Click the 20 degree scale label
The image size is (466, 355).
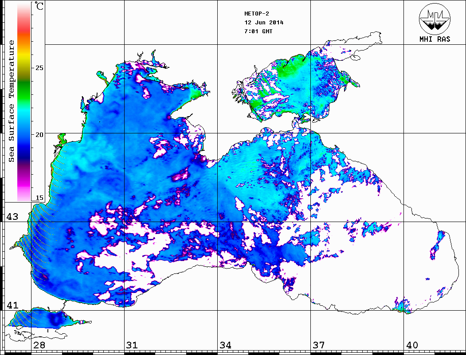[x=39, y=135]
